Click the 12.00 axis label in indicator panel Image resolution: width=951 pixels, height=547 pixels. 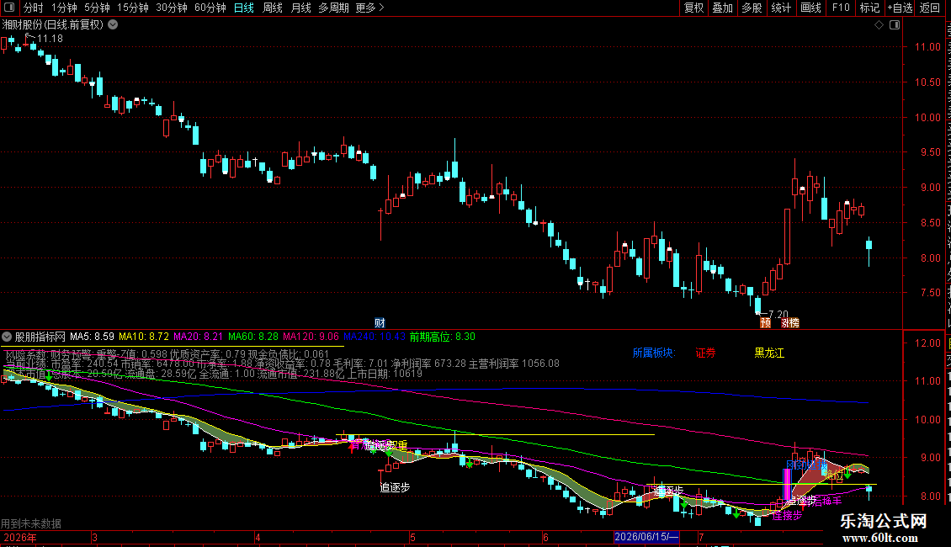pos(927,343)
